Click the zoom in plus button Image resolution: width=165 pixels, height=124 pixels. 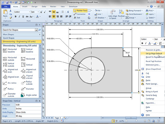coord(145,121)
